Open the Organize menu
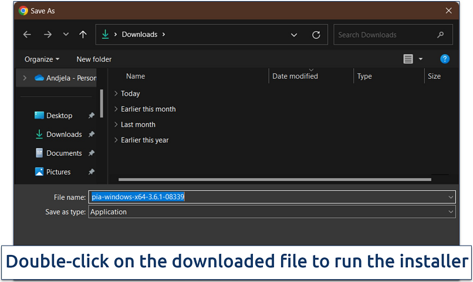This screenshot has height=282, width=473. pos(42,59)
